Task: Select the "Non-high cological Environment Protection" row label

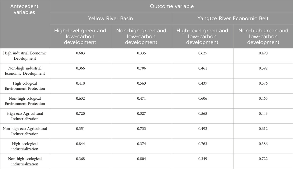Action: tap(25, 101)
